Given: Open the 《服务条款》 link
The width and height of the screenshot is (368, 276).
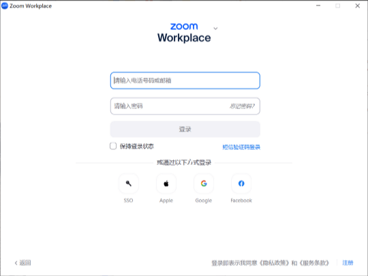Looking at the screenshot, I should click(x=314, y=263).
